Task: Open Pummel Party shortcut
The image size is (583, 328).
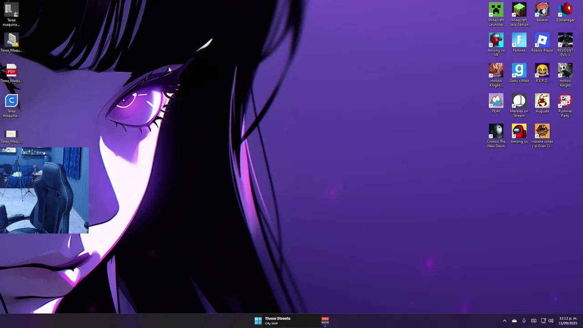Action: coord(565,106)
